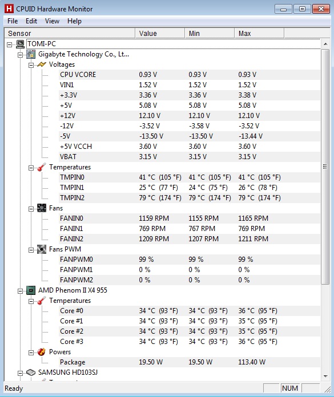
Task: Select the FANPWM2 row
Action: click(190, 280)
